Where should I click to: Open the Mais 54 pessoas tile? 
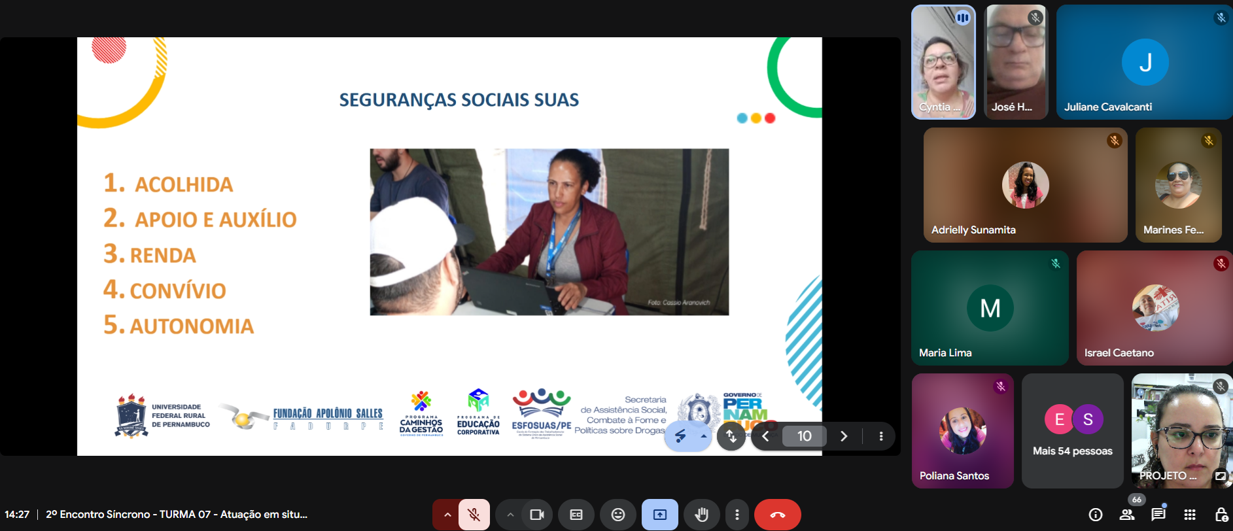1073,431
